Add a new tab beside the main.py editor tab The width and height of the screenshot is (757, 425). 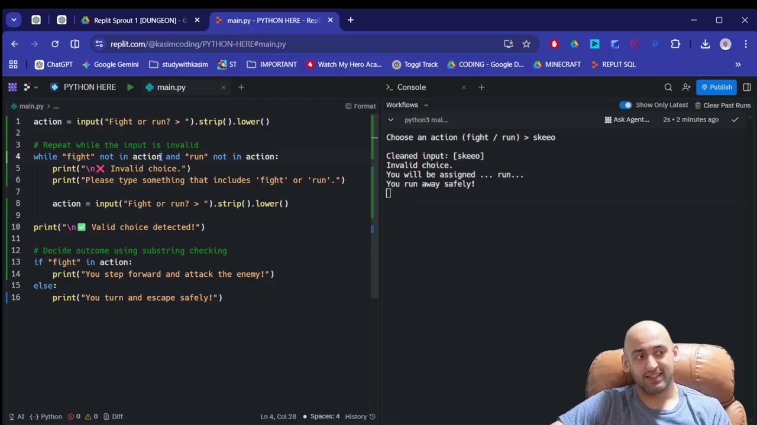point(241,87)
